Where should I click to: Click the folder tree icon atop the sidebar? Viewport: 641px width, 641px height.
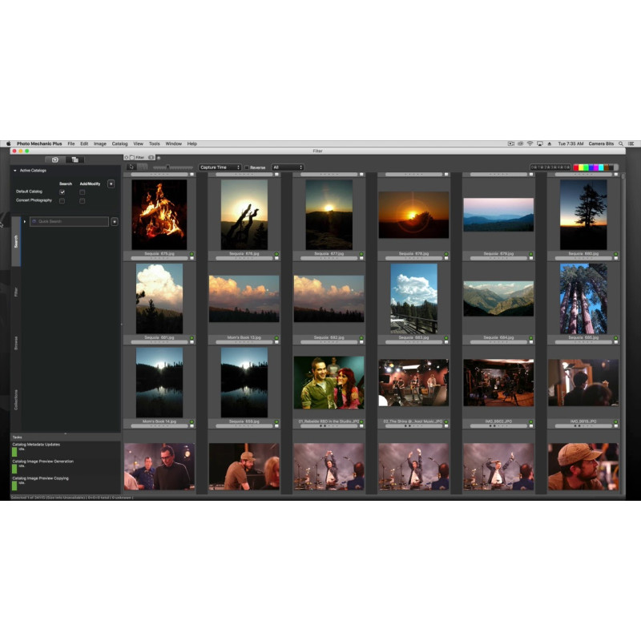[75, 159]
